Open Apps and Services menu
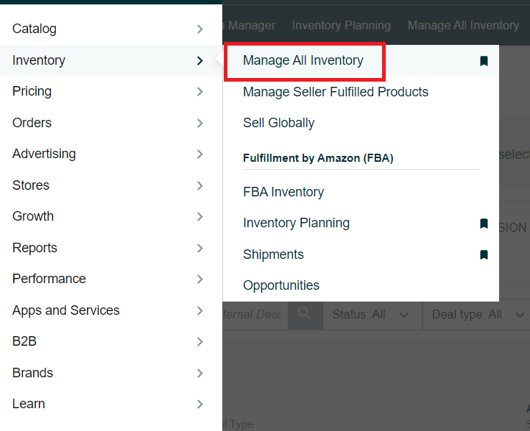Screen dimensions: 530x431 click(x=66, y=310)
